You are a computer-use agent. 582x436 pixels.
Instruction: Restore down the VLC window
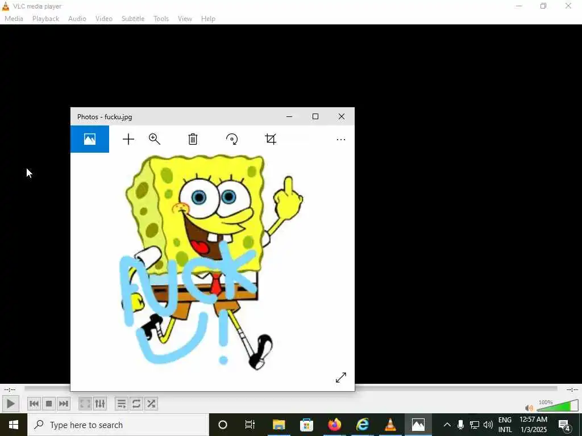point(543,6)
